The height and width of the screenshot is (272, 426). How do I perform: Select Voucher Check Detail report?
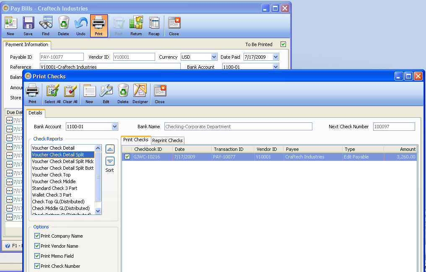(x=63, y=148)
